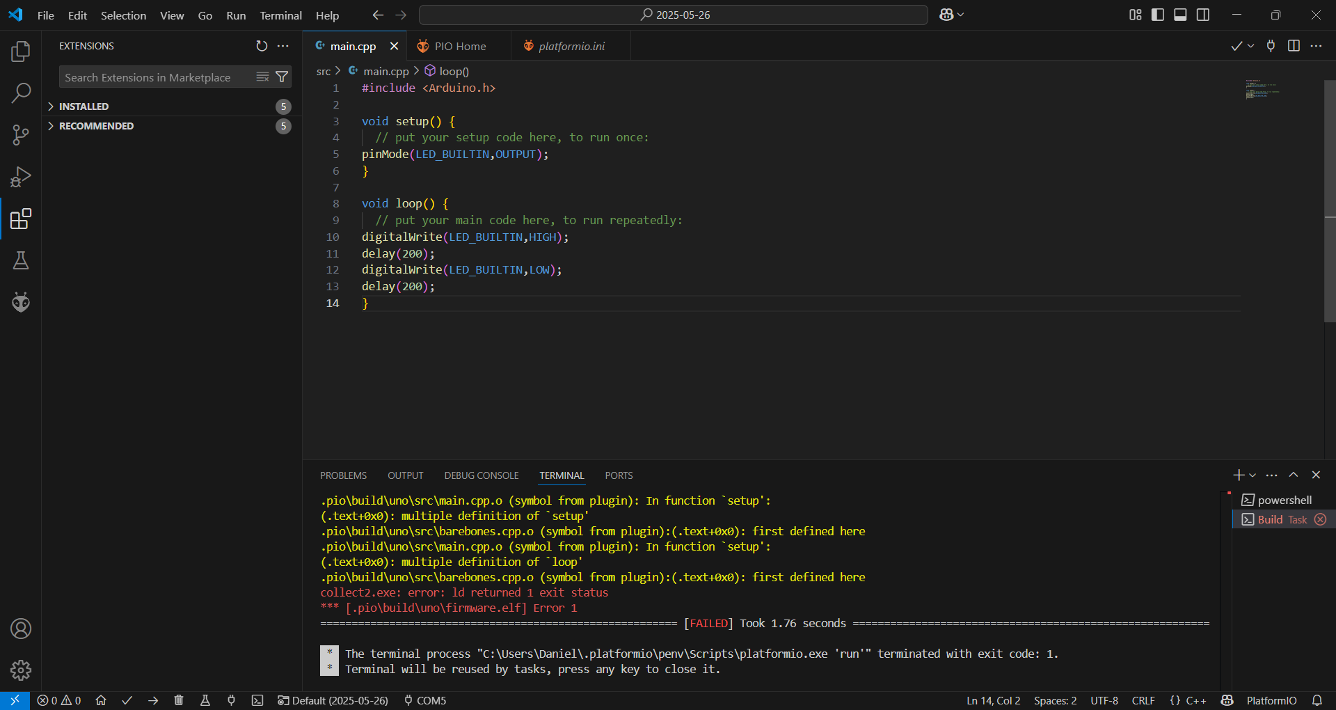1336x710 pixels.
Task: Close the main.cpp editor tab
Action: [394, 46]
